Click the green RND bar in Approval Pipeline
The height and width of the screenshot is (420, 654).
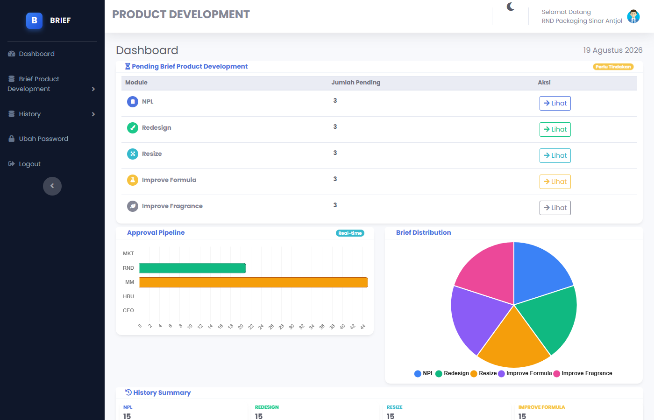[x=192, y=268]
